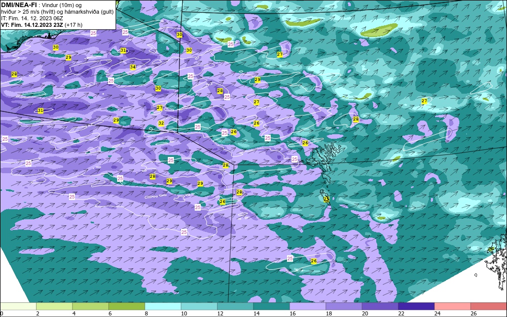The width and height of the screenshot is (507, 317).
Task: Select the light green 2–4 m/s legend swatch
Action: click(54, 306)
